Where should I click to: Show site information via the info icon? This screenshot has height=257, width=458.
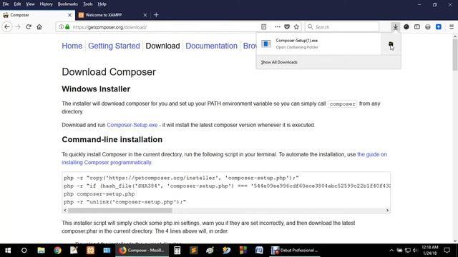[61, 27]
